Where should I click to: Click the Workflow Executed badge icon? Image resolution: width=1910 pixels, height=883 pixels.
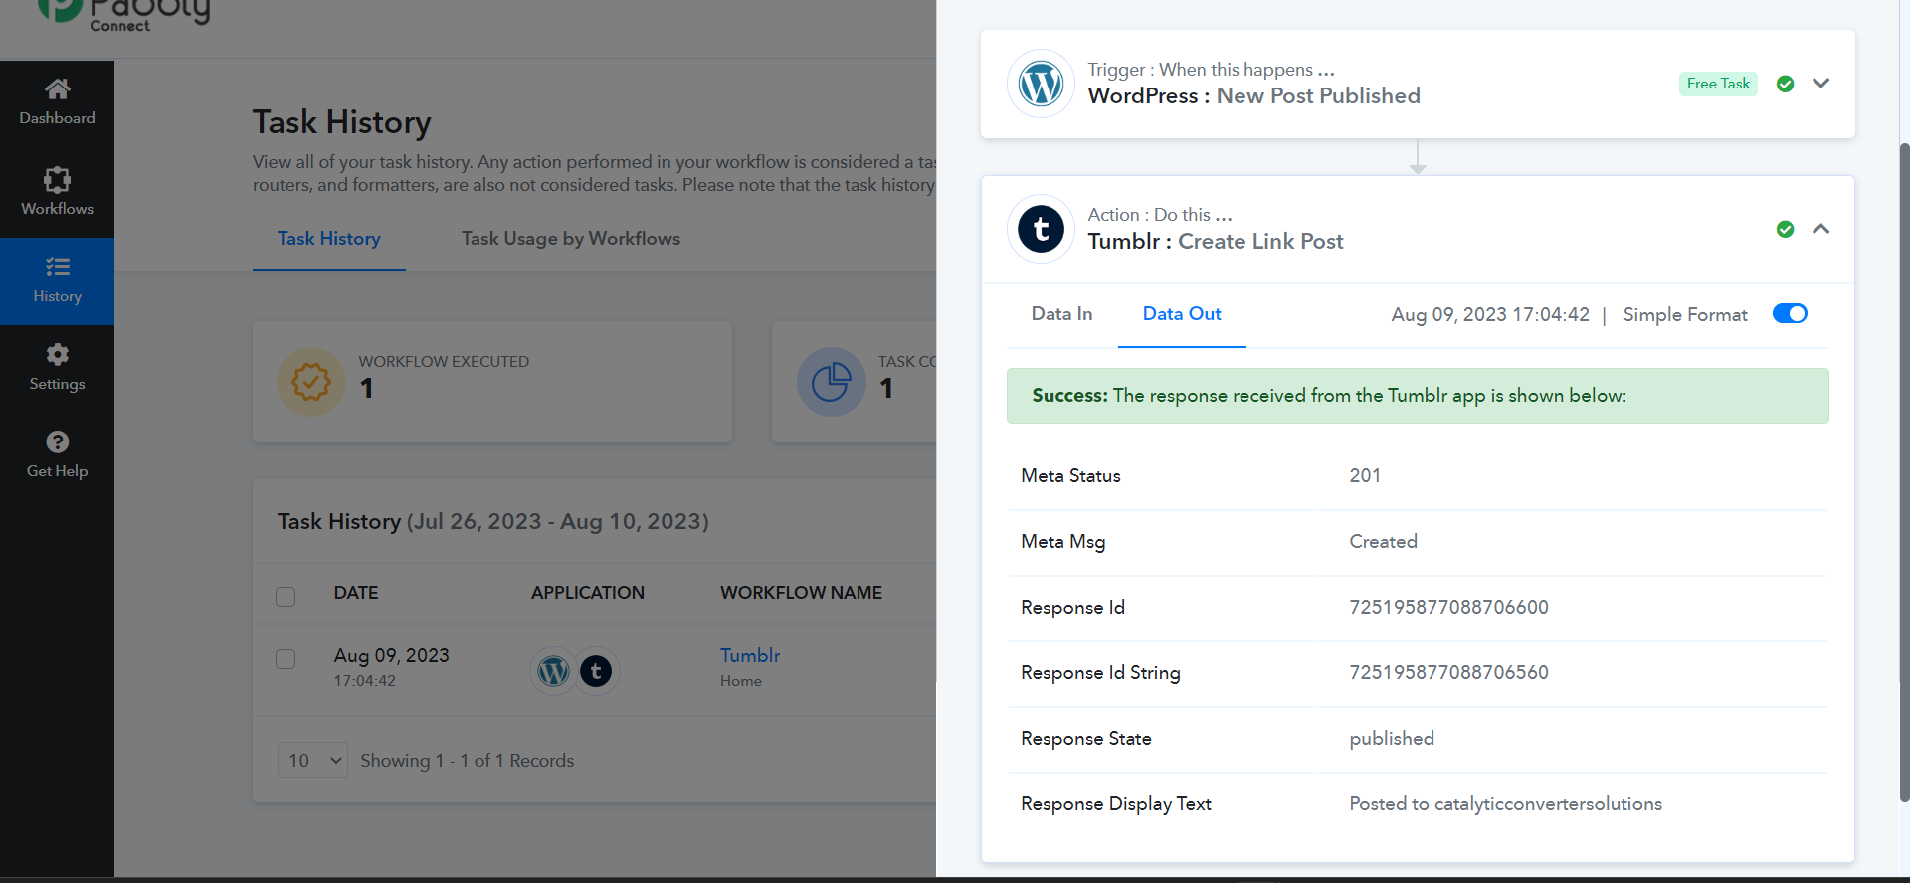310,382
